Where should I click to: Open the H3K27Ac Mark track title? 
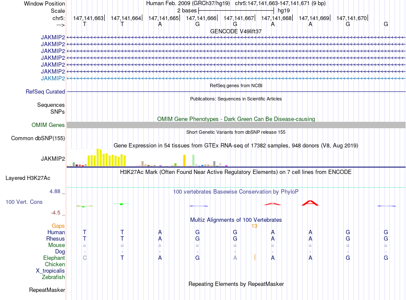(235, 172)
